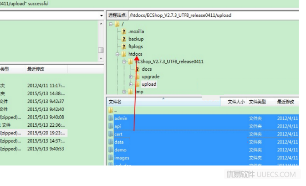Sort remote files by 文件大小 column
The width and height of the screenshot is (306, 186).
coord(234,102)
